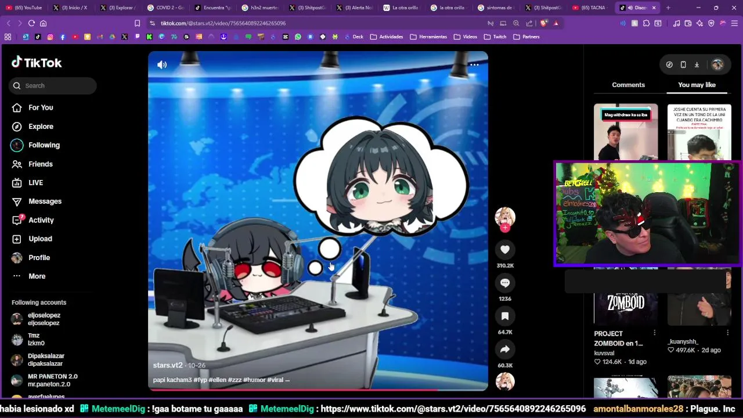
Task: Click the TikTok logo to go home
Action: coord(37,63)
